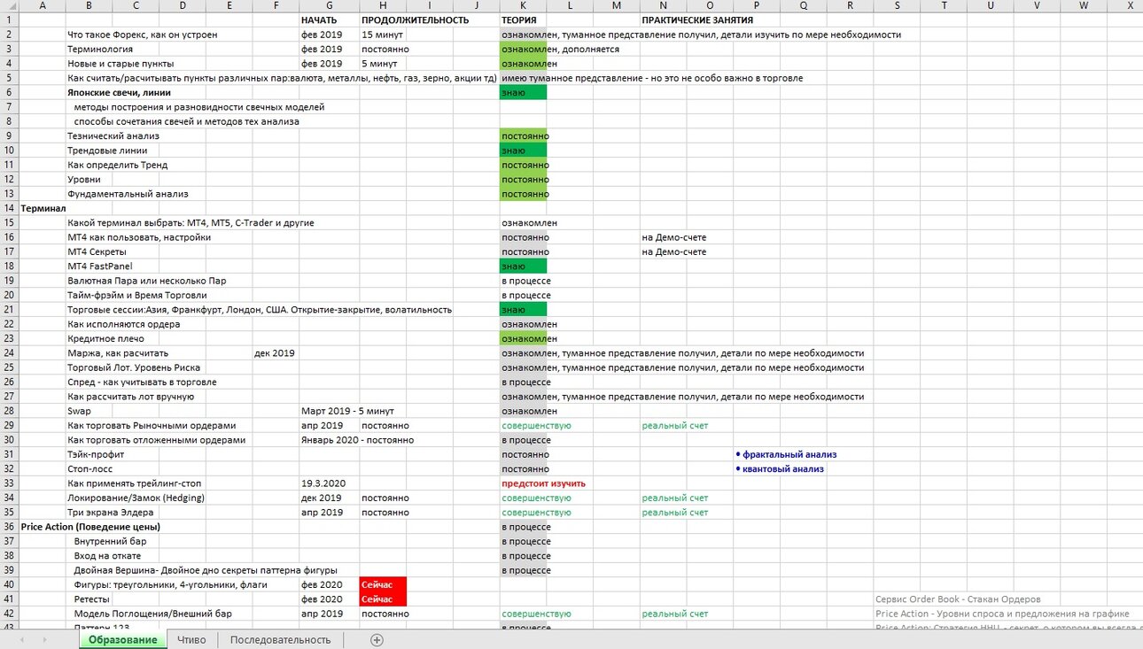
Task: Select the '• квантовый анализ' cell
Action: tap(780, 469)
